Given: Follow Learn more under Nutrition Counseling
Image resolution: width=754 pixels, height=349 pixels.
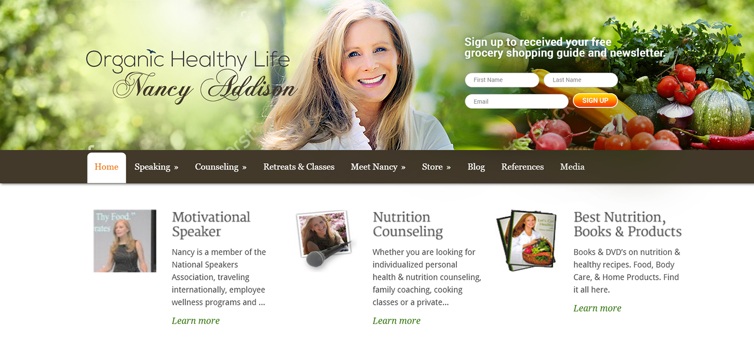Looking at the screenshot, I should pos(396,320).
